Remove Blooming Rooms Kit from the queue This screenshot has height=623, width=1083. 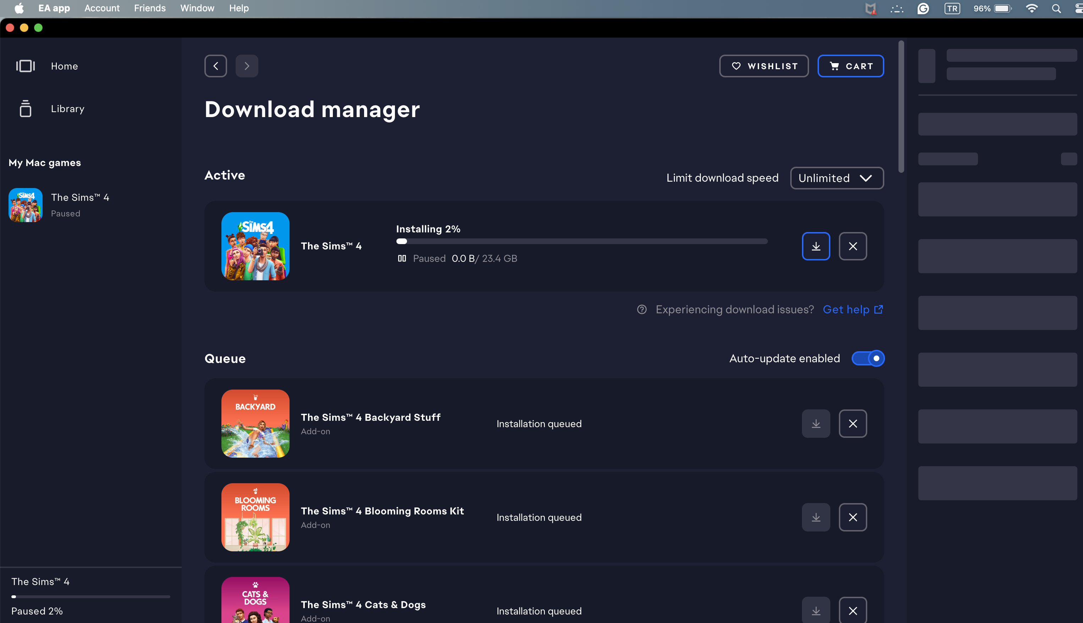coord(853,517)
